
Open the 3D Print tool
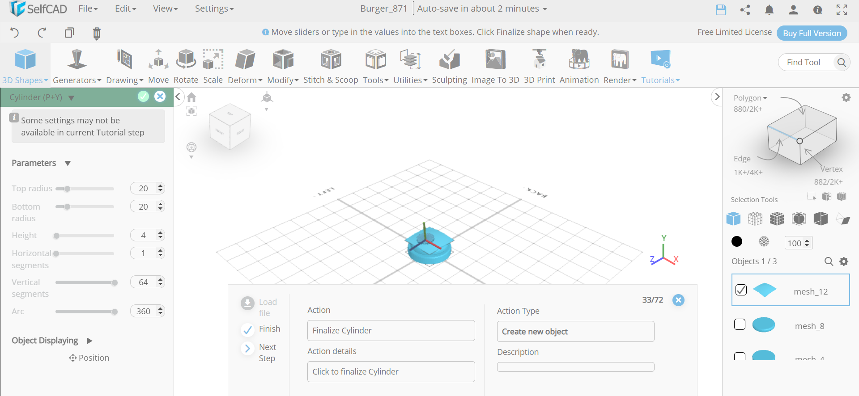point(539,66)
